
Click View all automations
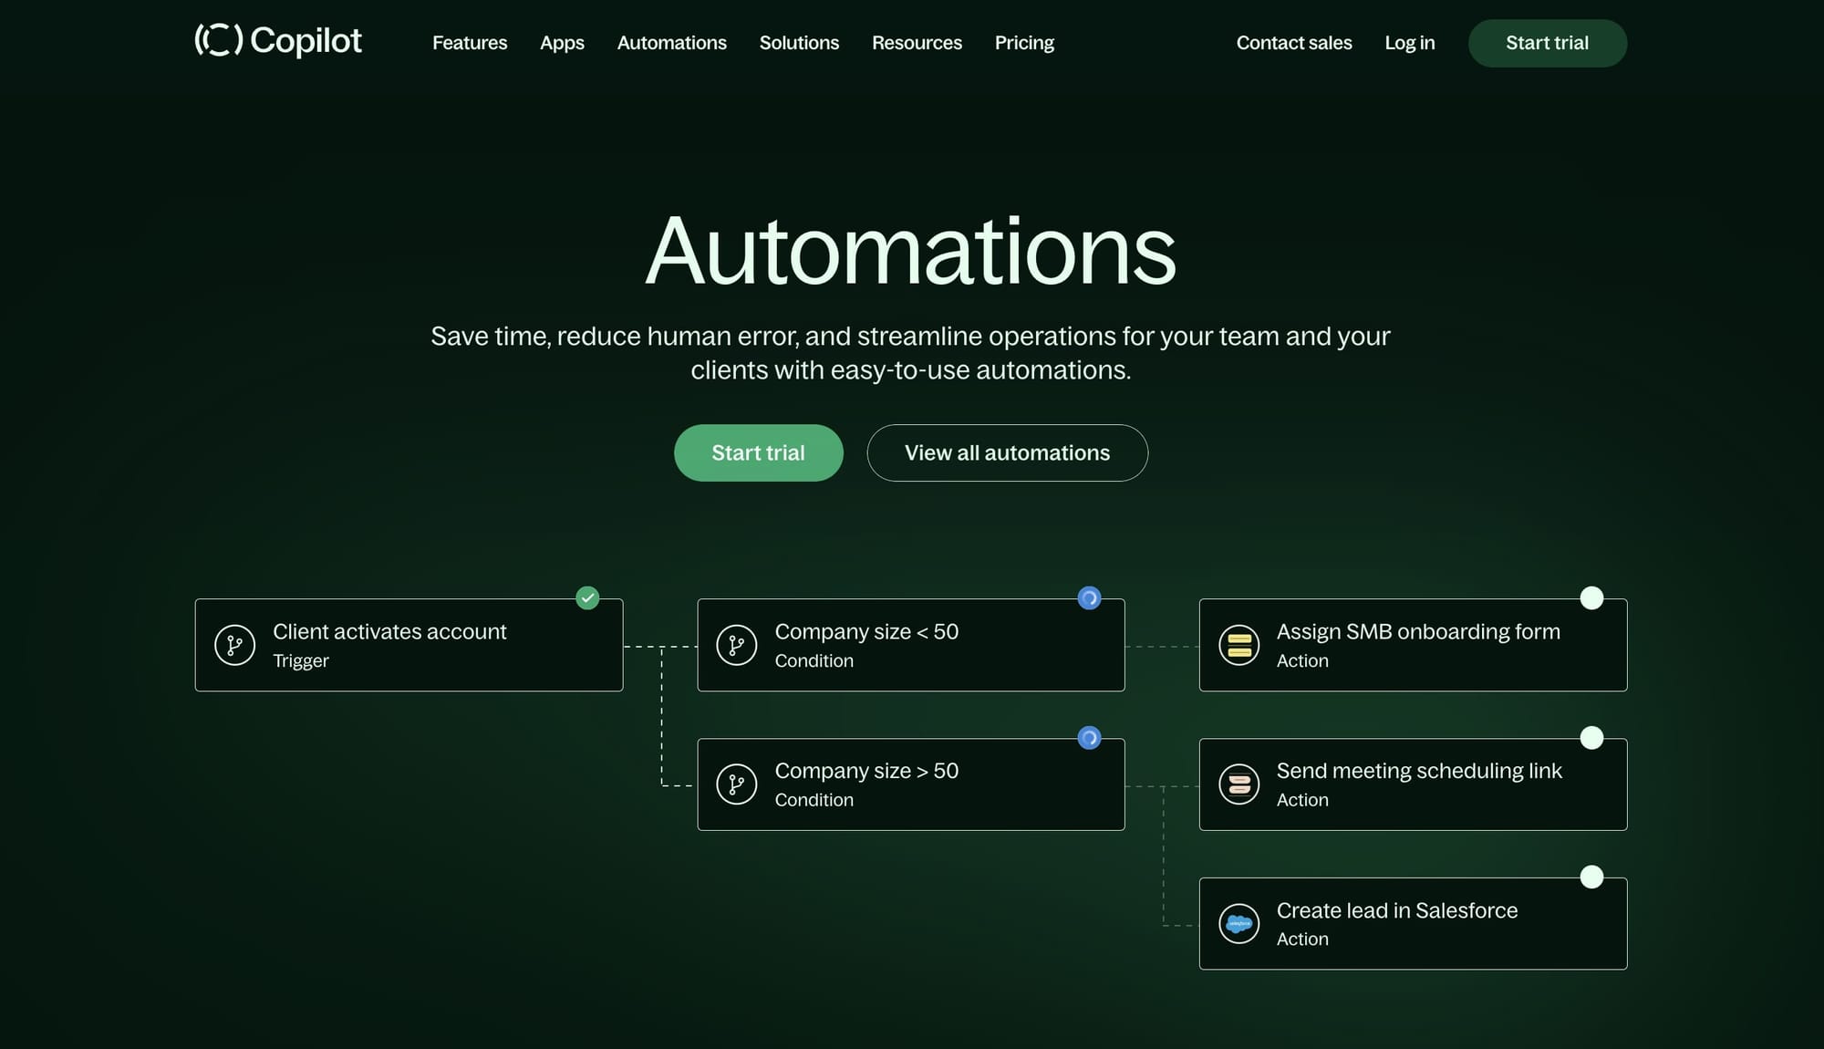coord(1007,452)
